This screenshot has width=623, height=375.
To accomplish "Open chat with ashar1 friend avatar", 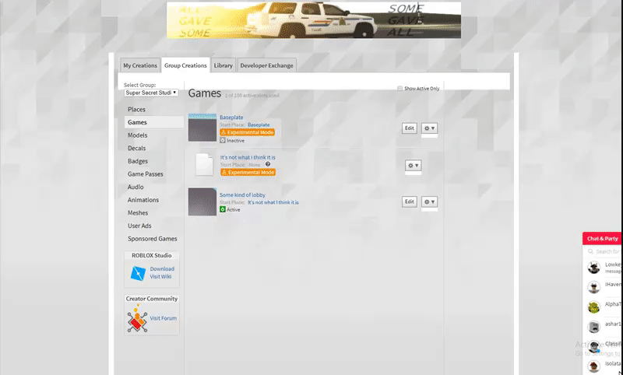I will click(593, 327).
